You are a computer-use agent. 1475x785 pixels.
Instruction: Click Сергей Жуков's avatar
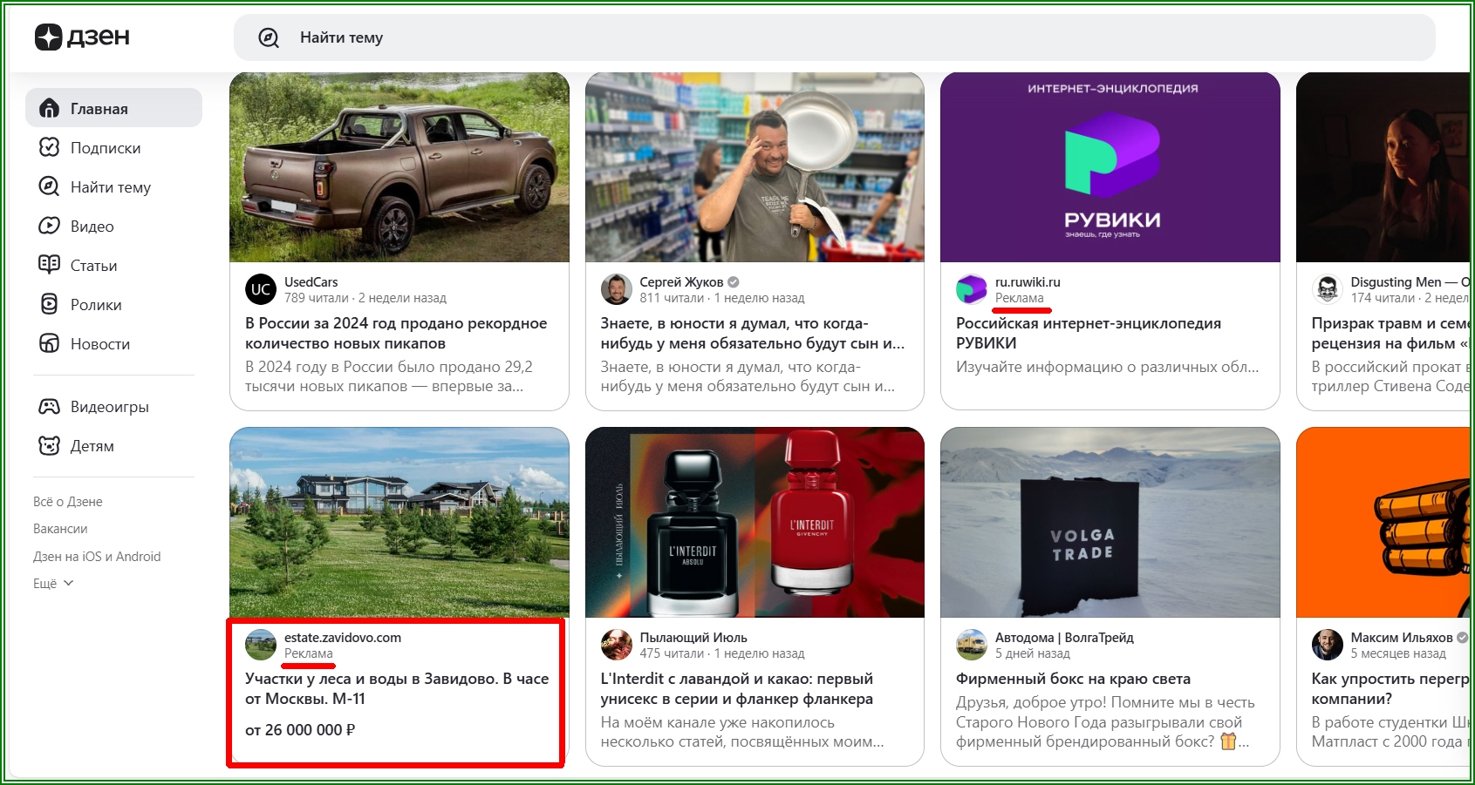(x=616, y=289)
